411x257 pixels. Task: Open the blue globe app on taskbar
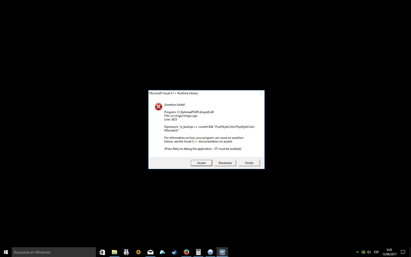(x=210, y=252)
